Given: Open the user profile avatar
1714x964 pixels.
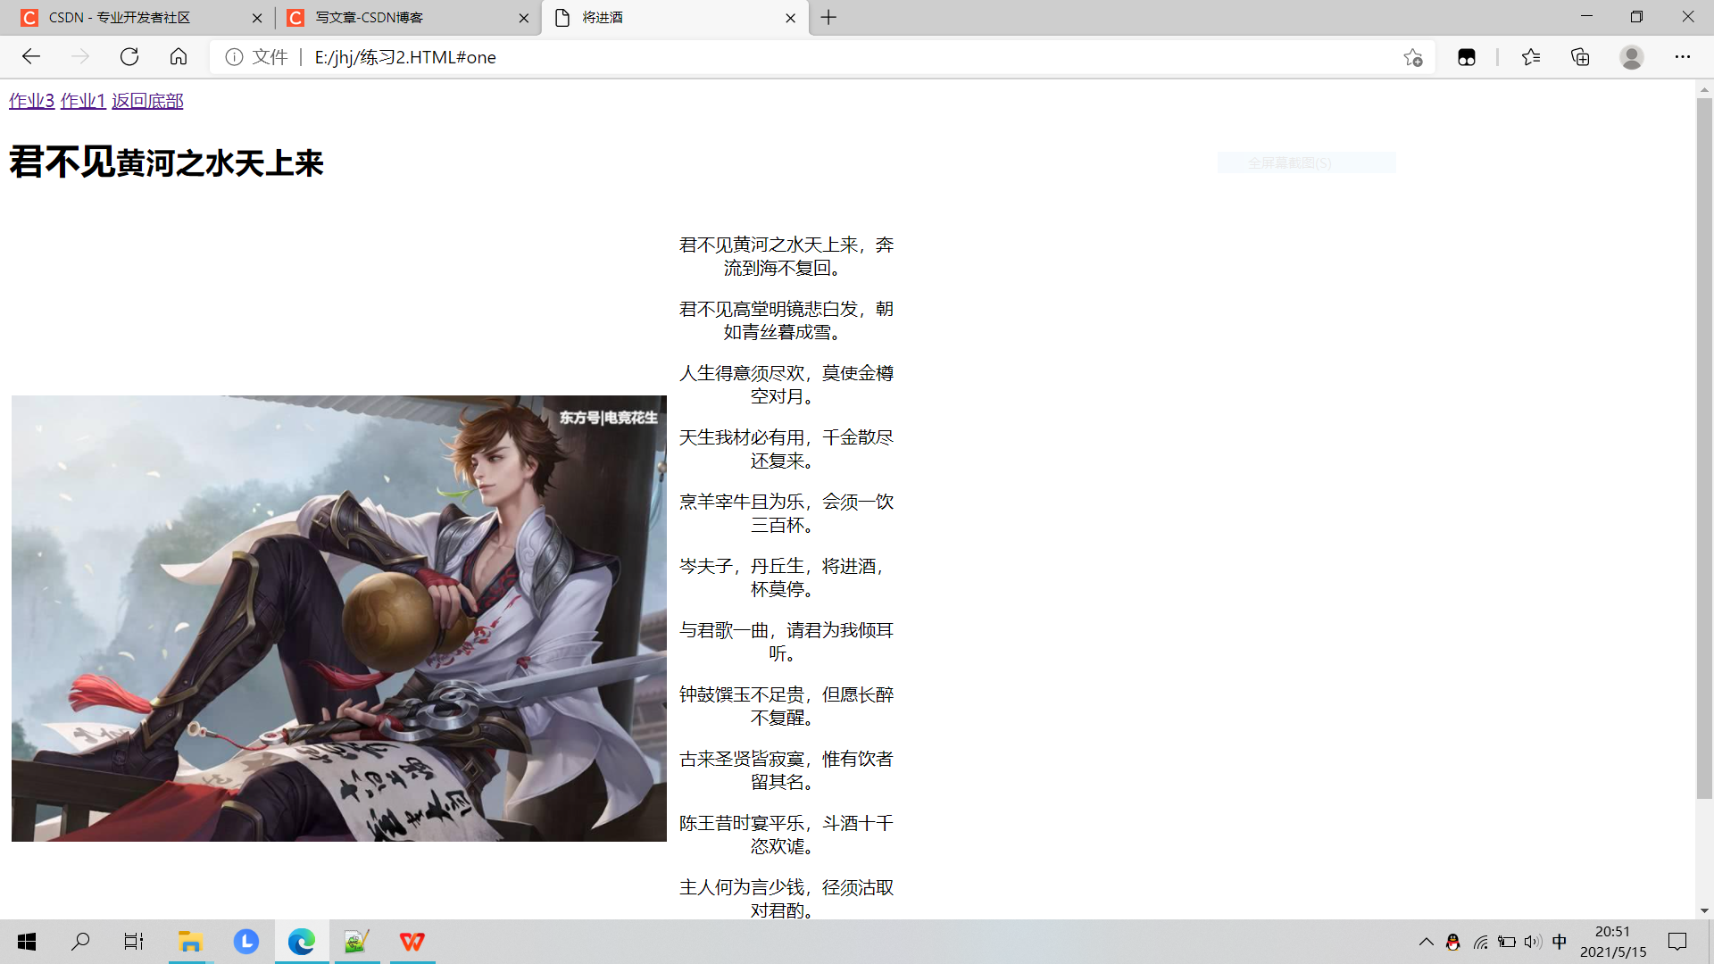Looking at the screenshot, I should pyautogui.click(x=1632, y=57).
